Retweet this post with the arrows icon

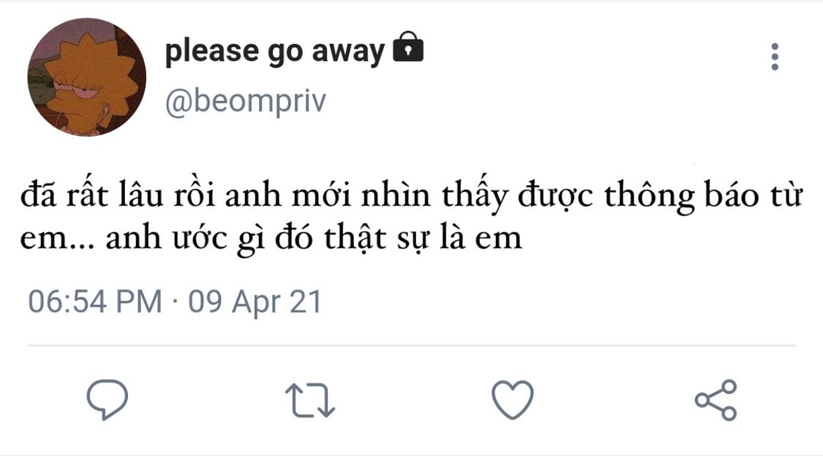click(309, 400)
